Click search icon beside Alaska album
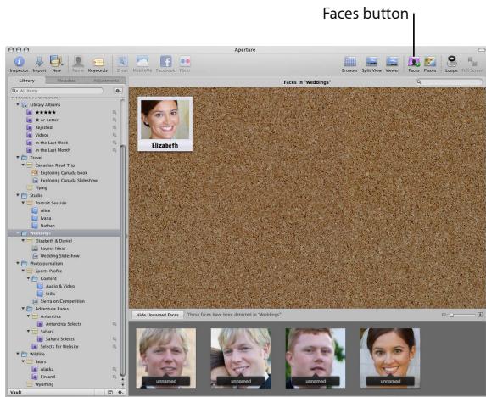The width and height of the screenshot is (486, 397). point(115,369)
